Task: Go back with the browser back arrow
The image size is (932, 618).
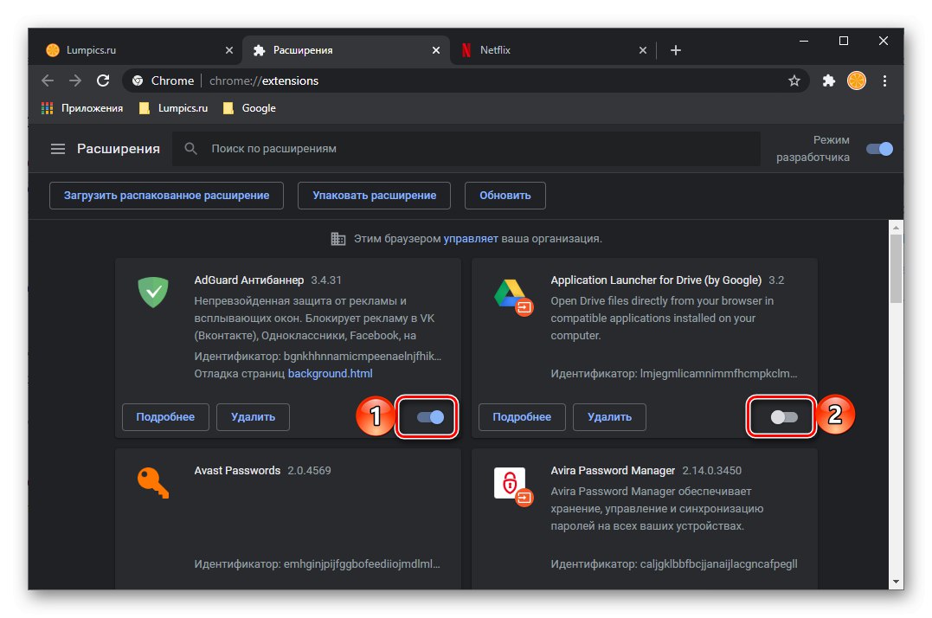Action: pyautogui.click(x=48, y=80)
